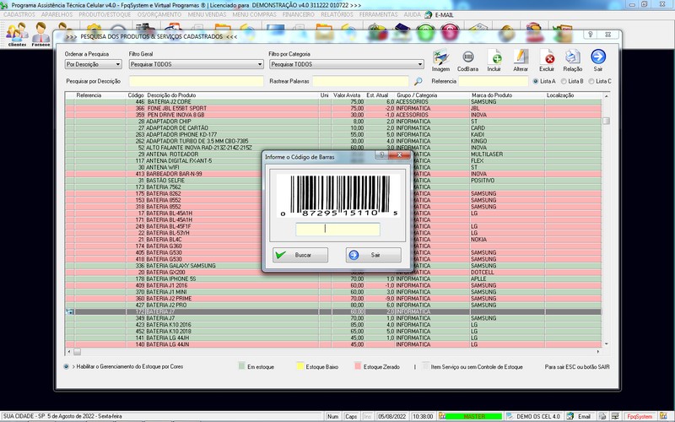
Task: Click the Sair exit icon in the search toolbar
Action: coord(598,60)
